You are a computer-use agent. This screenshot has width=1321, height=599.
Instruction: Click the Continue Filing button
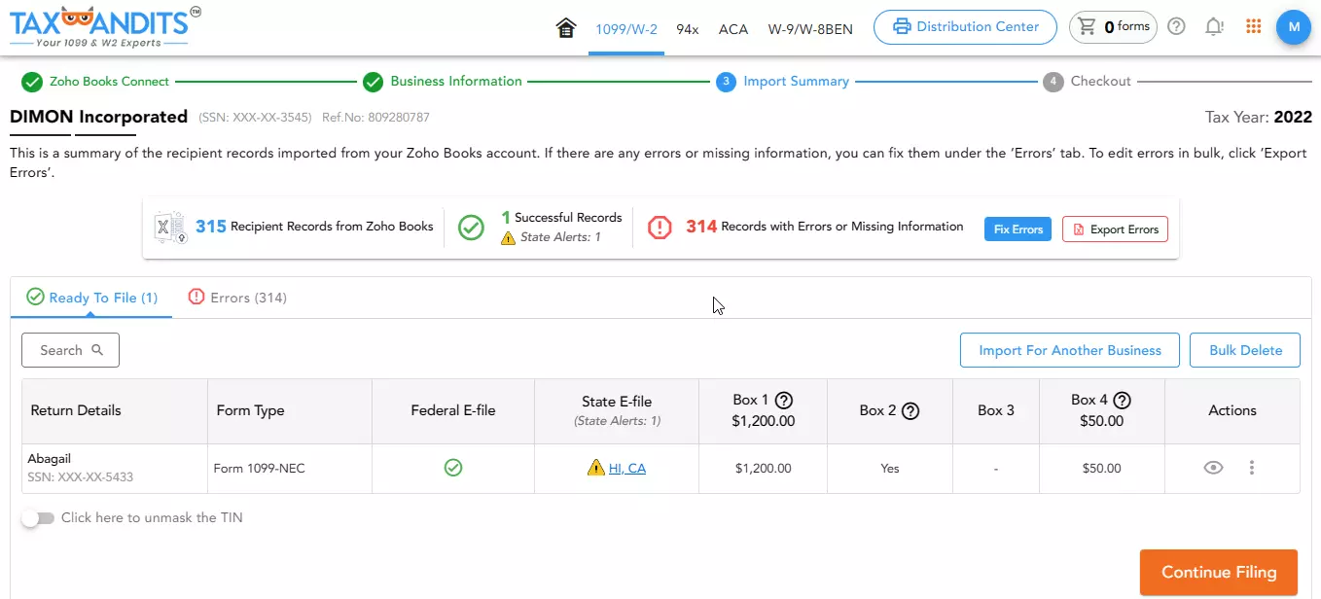(1219, 573)
